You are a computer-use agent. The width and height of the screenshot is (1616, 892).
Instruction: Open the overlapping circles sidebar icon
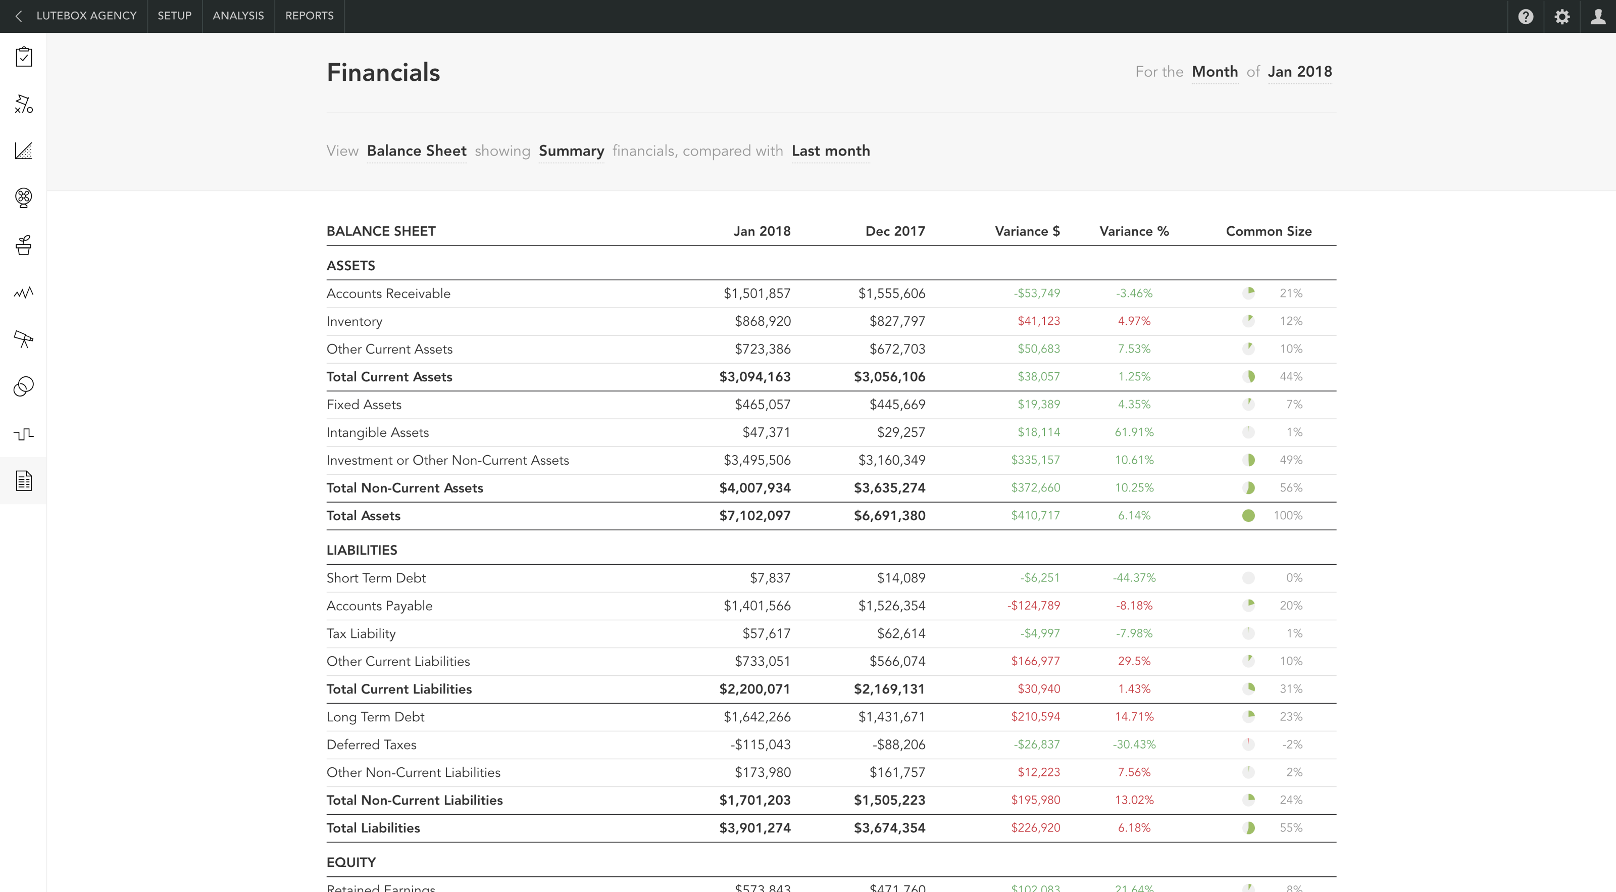click(23, 386)
